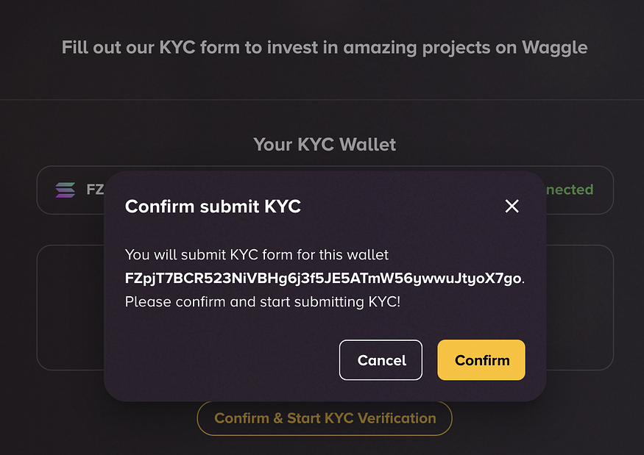Viewport: 644px width, 455px height.
Task: Click the horizontal divider below the headline
Action: tap(322, 100)
